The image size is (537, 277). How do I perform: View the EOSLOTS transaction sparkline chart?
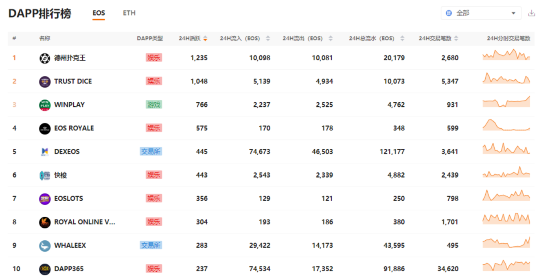click(506, 195)
